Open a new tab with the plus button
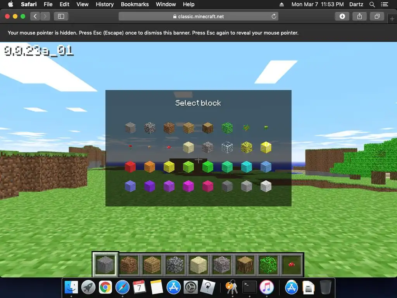397x298 pixels. click(392, 19)
